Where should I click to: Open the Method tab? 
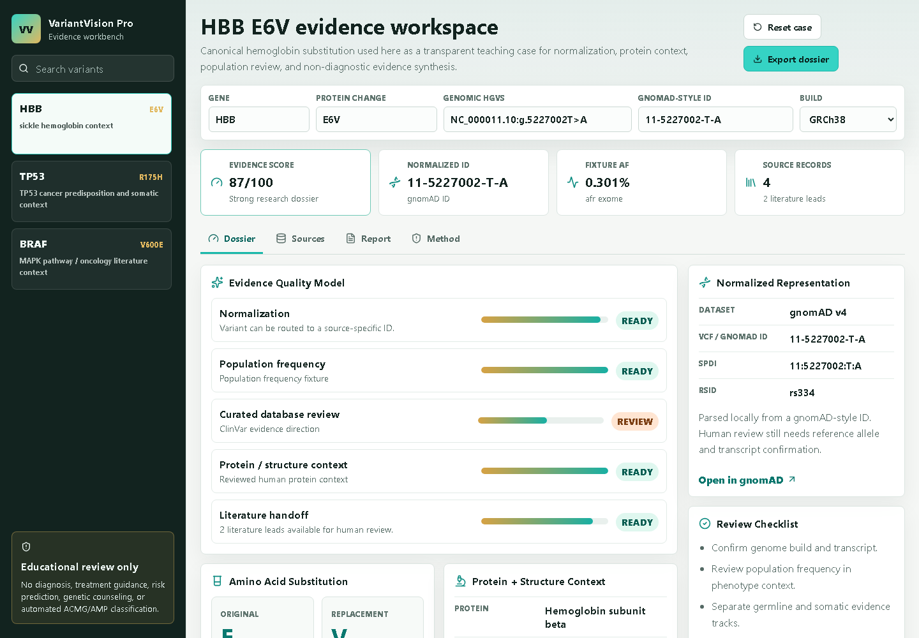436,239
